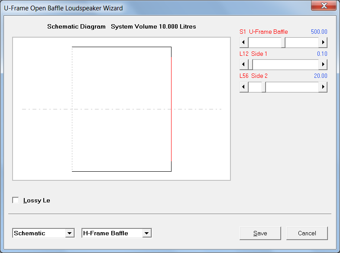Open the H-Frame Baffle type dropdown
The image size is (340, 253).
(146, 233)
